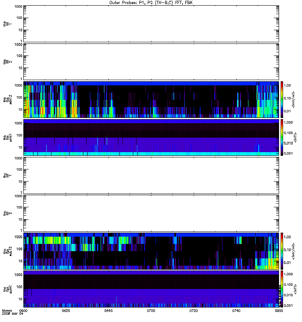Click the '1' y-tick of thb fff 2 panel
Viewport: 302px width, 322px height.
[21, 79]
